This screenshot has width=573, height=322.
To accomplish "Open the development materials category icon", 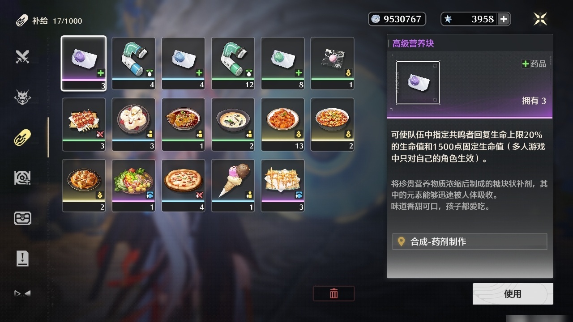I will pyautogui.click(x=22, y=178).
